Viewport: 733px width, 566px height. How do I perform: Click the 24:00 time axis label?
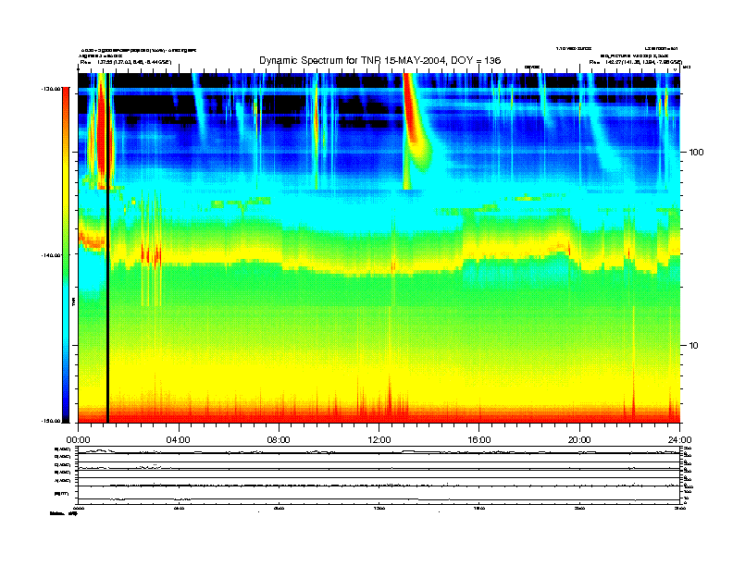point(679,440)
